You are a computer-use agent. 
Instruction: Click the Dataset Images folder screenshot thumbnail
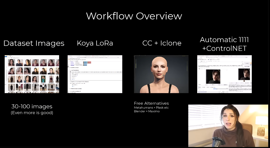point(32,74)
